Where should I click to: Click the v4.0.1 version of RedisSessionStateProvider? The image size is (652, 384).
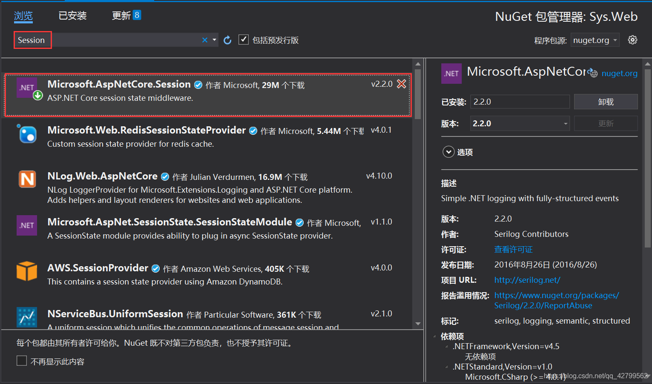pyautogui.click(x=381, y=130)
